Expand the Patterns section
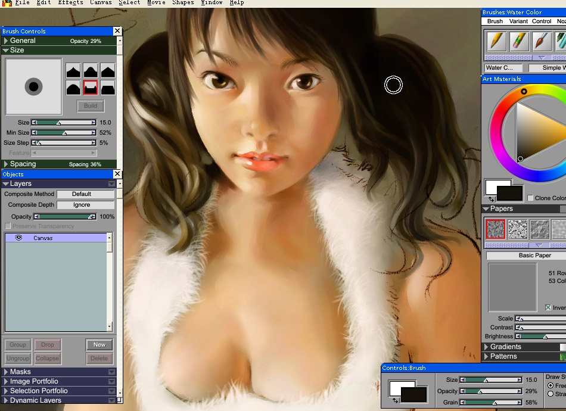 click(x=486, y=357)
